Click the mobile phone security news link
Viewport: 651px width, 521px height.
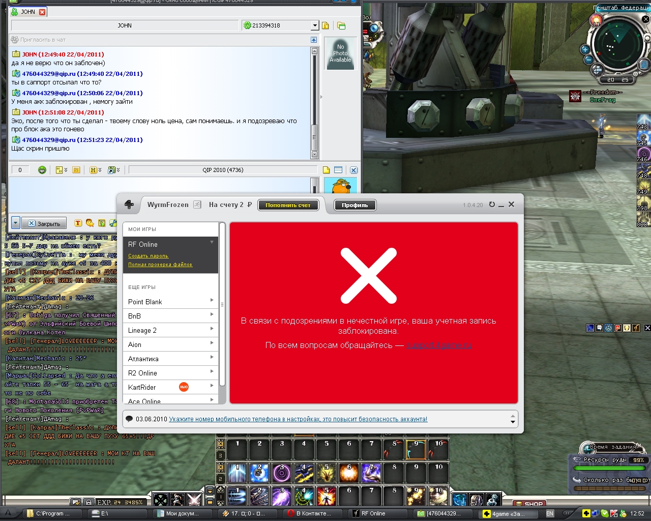298,419
